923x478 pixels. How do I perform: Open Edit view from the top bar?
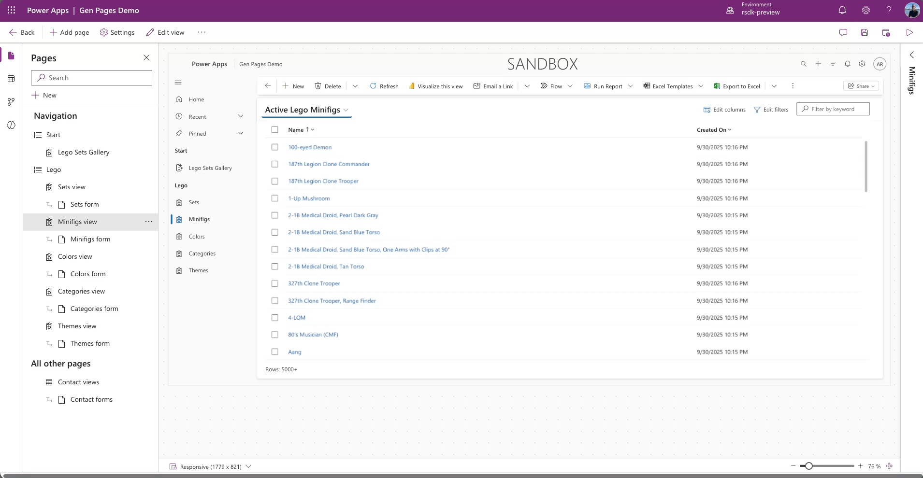tap(165, 32)
